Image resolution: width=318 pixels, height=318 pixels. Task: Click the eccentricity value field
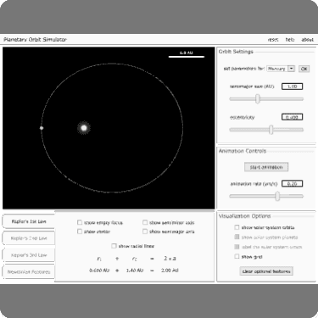pos(292,117)
